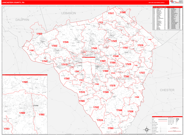Click 17603 label in the inset map
184x135 pixels.
22,113
